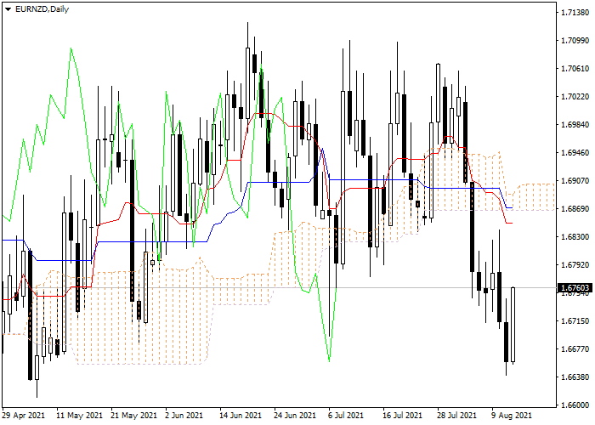Pick the 1.70990 price axis label
The height and width of the screenshot is (425, 595).
coord(575,41)
